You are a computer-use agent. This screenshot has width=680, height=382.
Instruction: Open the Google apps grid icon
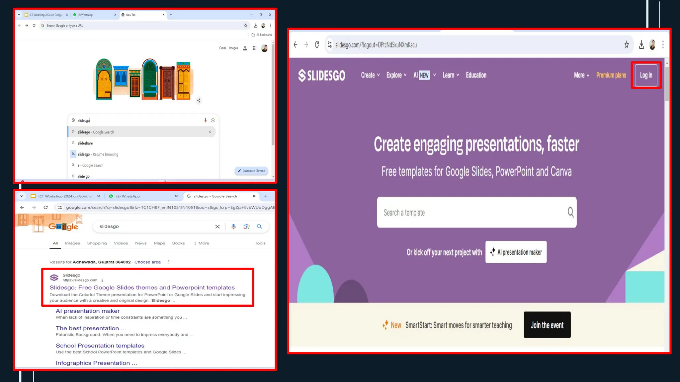(255, 48)
